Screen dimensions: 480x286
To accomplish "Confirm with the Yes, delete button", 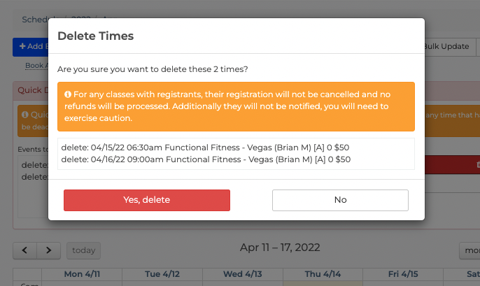I will pos(147,200).
